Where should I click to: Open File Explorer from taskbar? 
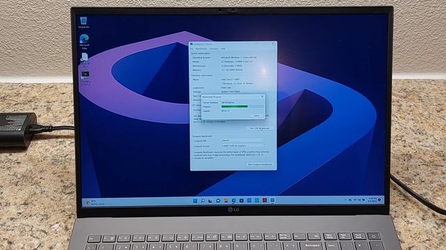click(x=226, y=201)
